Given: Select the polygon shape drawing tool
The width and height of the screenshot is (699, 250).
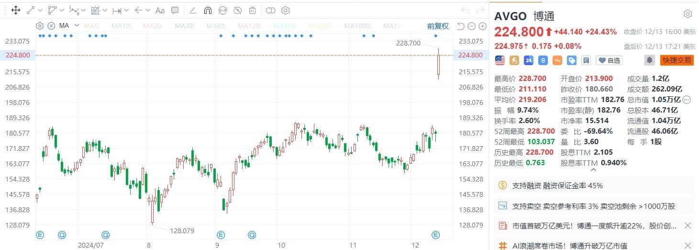Looking at the screenshot, I should [52, 10].
